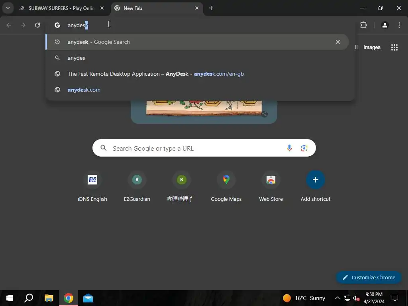Open File Explorer from taskbar
The image size is (408, 306).
[x=49, y=298]
